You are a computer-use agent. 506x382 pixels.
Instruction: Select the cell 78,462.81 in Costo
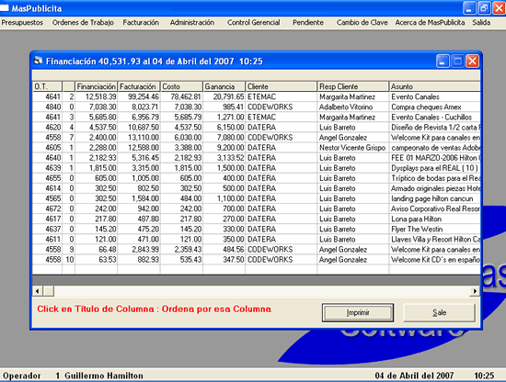[x=181, y=96]
